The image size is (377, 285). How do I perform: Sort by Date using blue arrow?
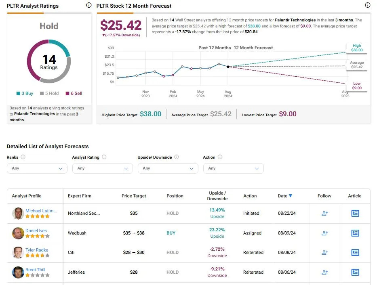(291, 196)
